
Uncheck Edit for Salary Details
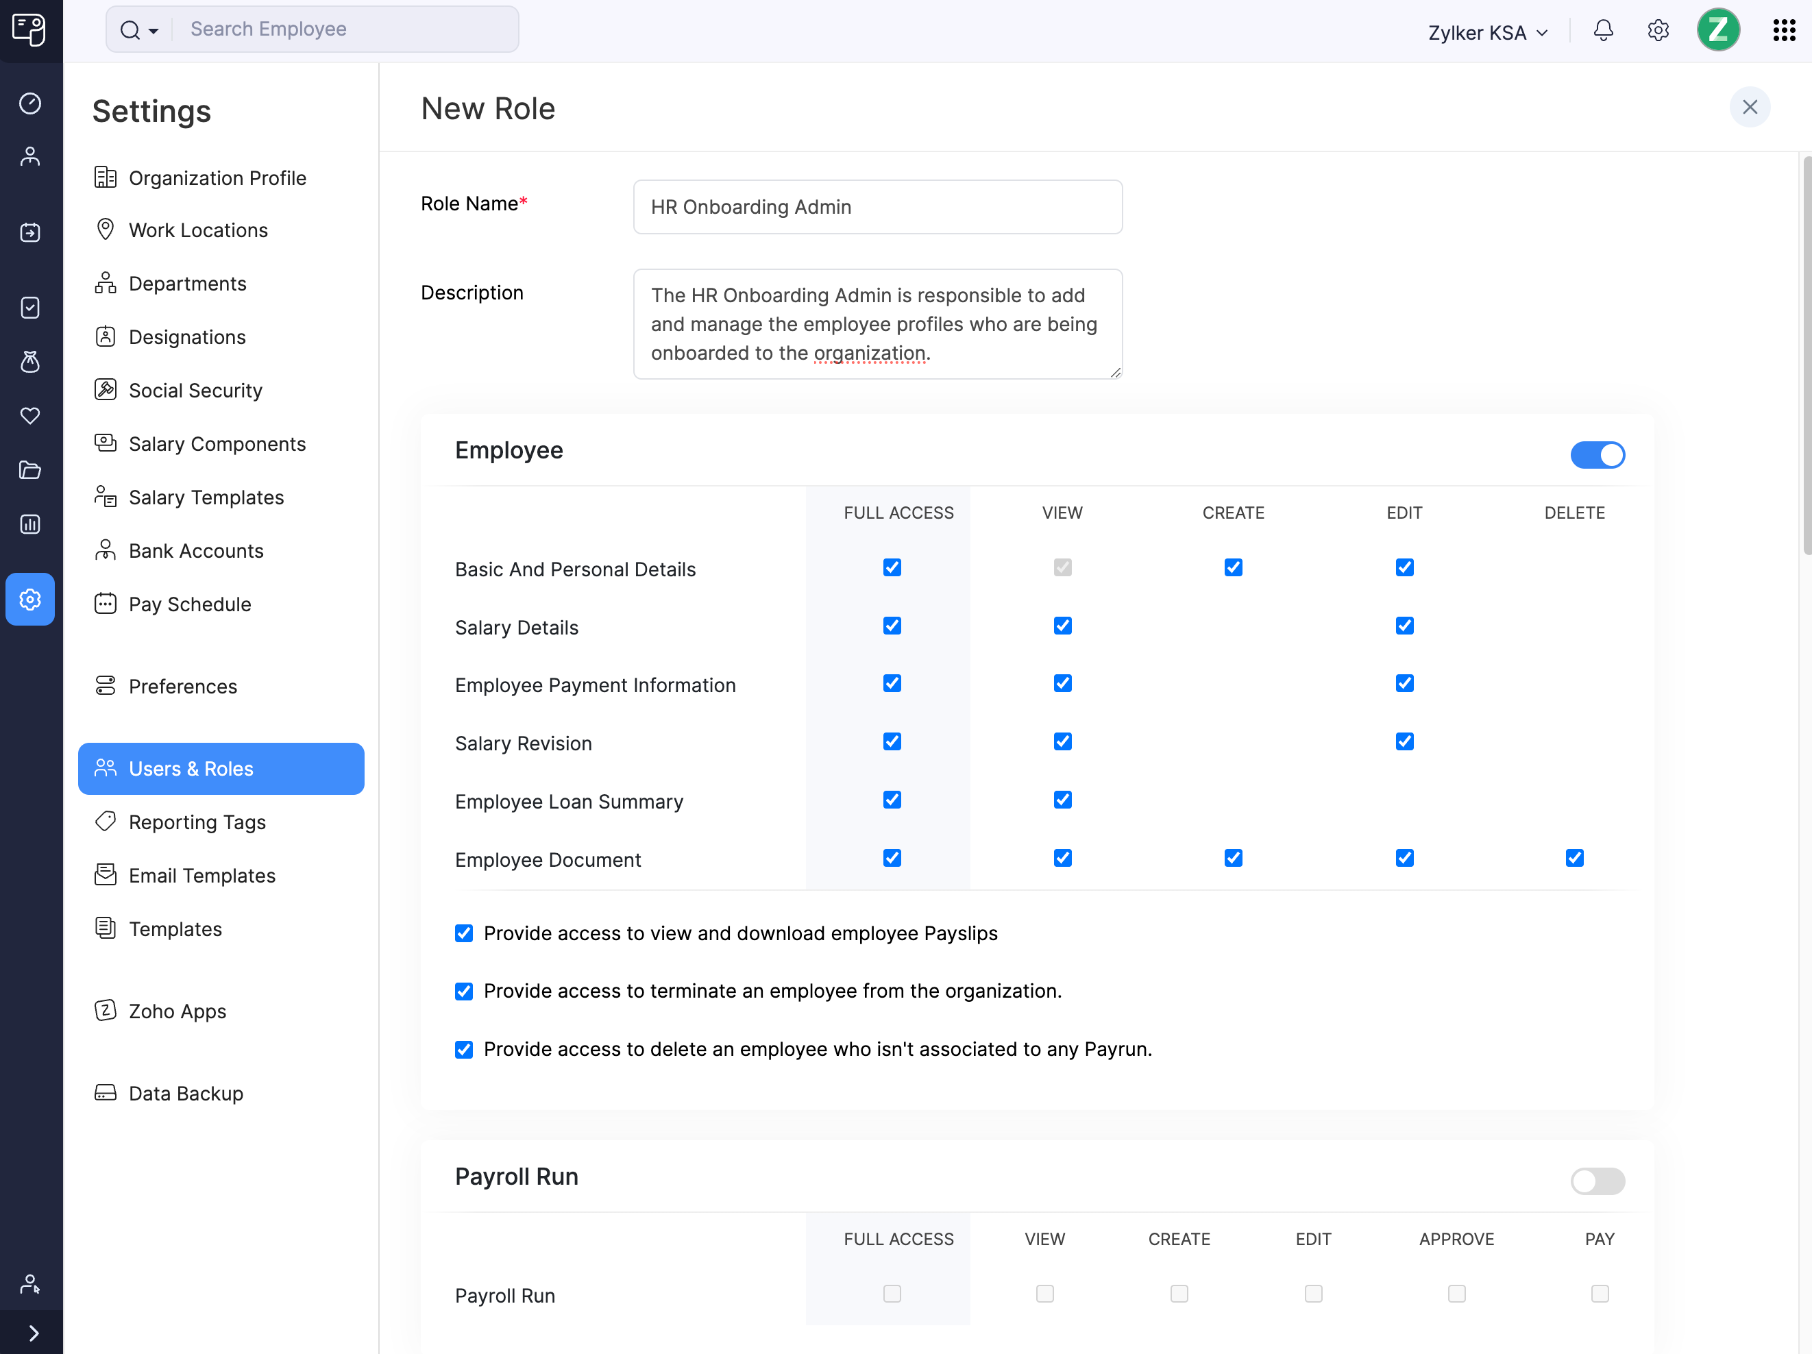click(x=1404, y=626)
